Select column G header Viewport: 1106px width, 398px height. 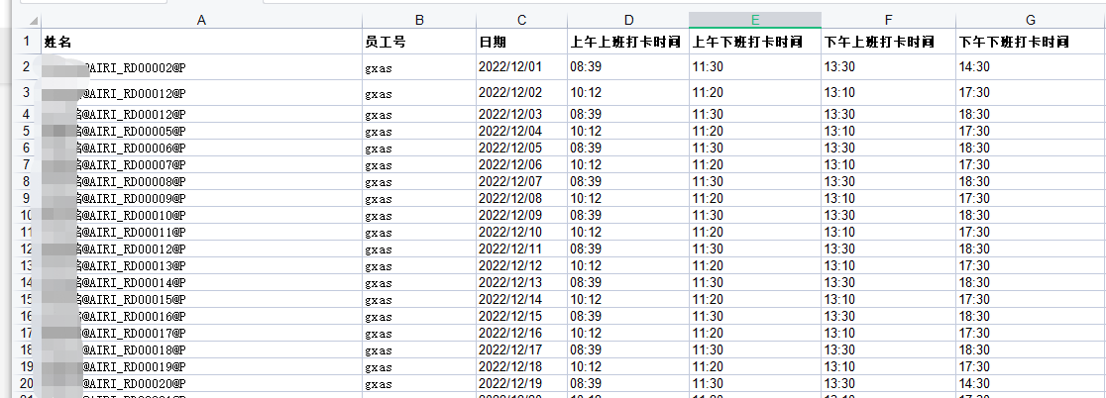(1032, 21)
